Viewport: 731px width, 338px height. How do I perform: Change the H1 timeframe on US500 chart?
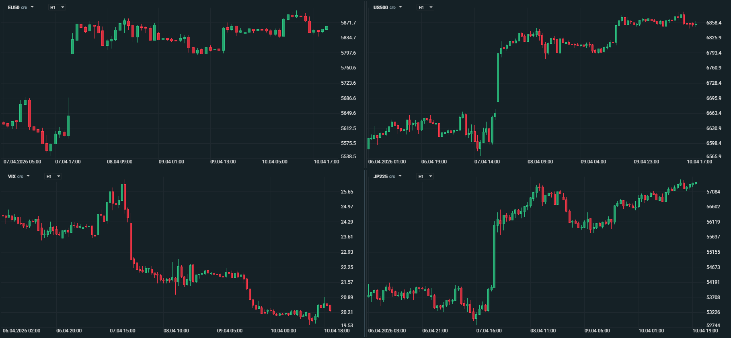[425, 7]
